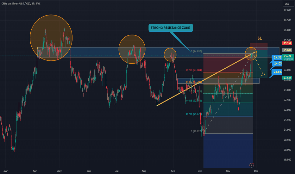
Task: Click the red 25.354 price label
Action: 287,43
